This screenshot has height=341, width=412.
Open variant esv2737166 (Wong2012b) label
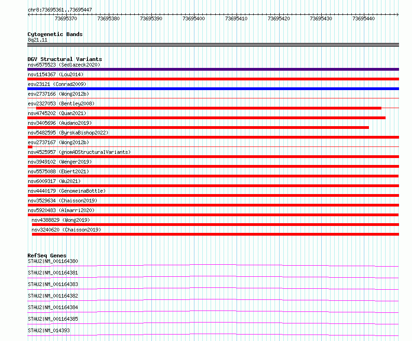[x=58, y=94]
